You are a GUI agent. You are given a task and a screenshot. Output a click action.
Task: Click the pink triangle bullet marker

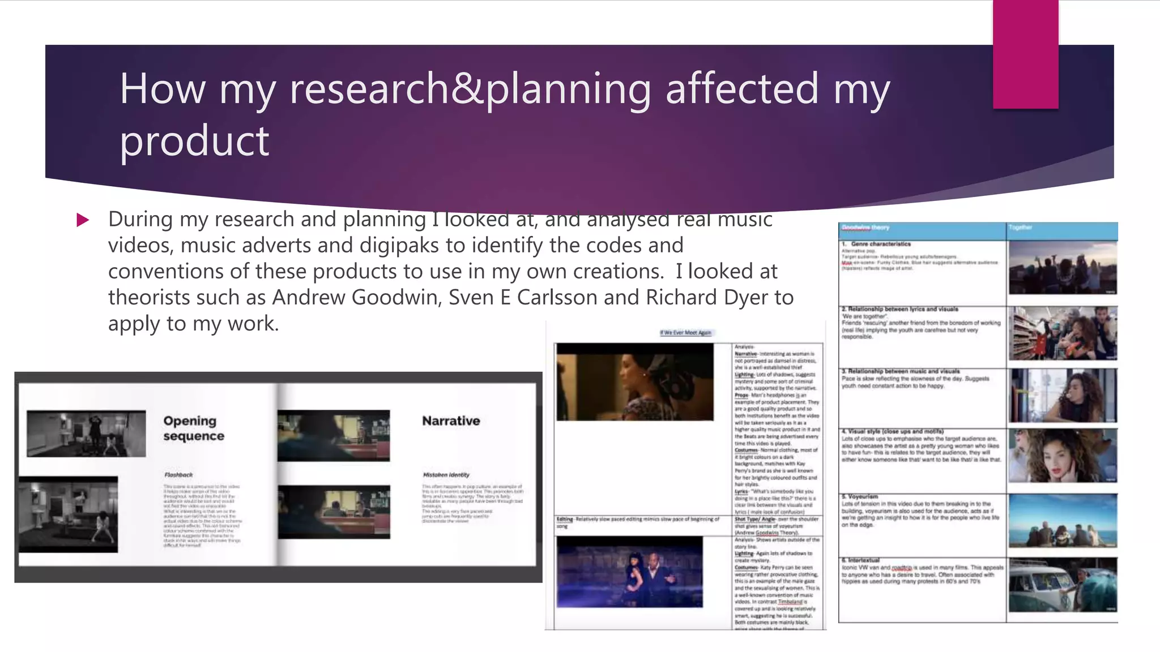pos(83,220)
